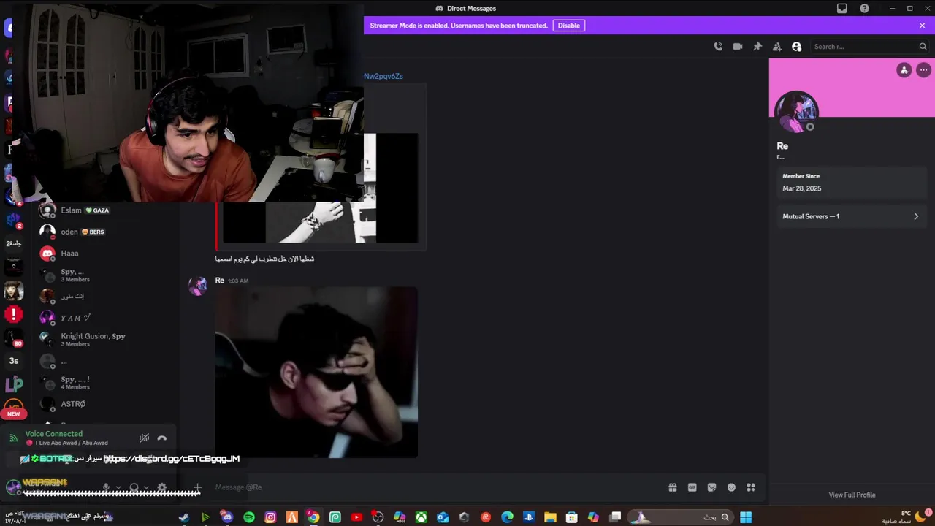Click Re's username on the message

[220, 281]
